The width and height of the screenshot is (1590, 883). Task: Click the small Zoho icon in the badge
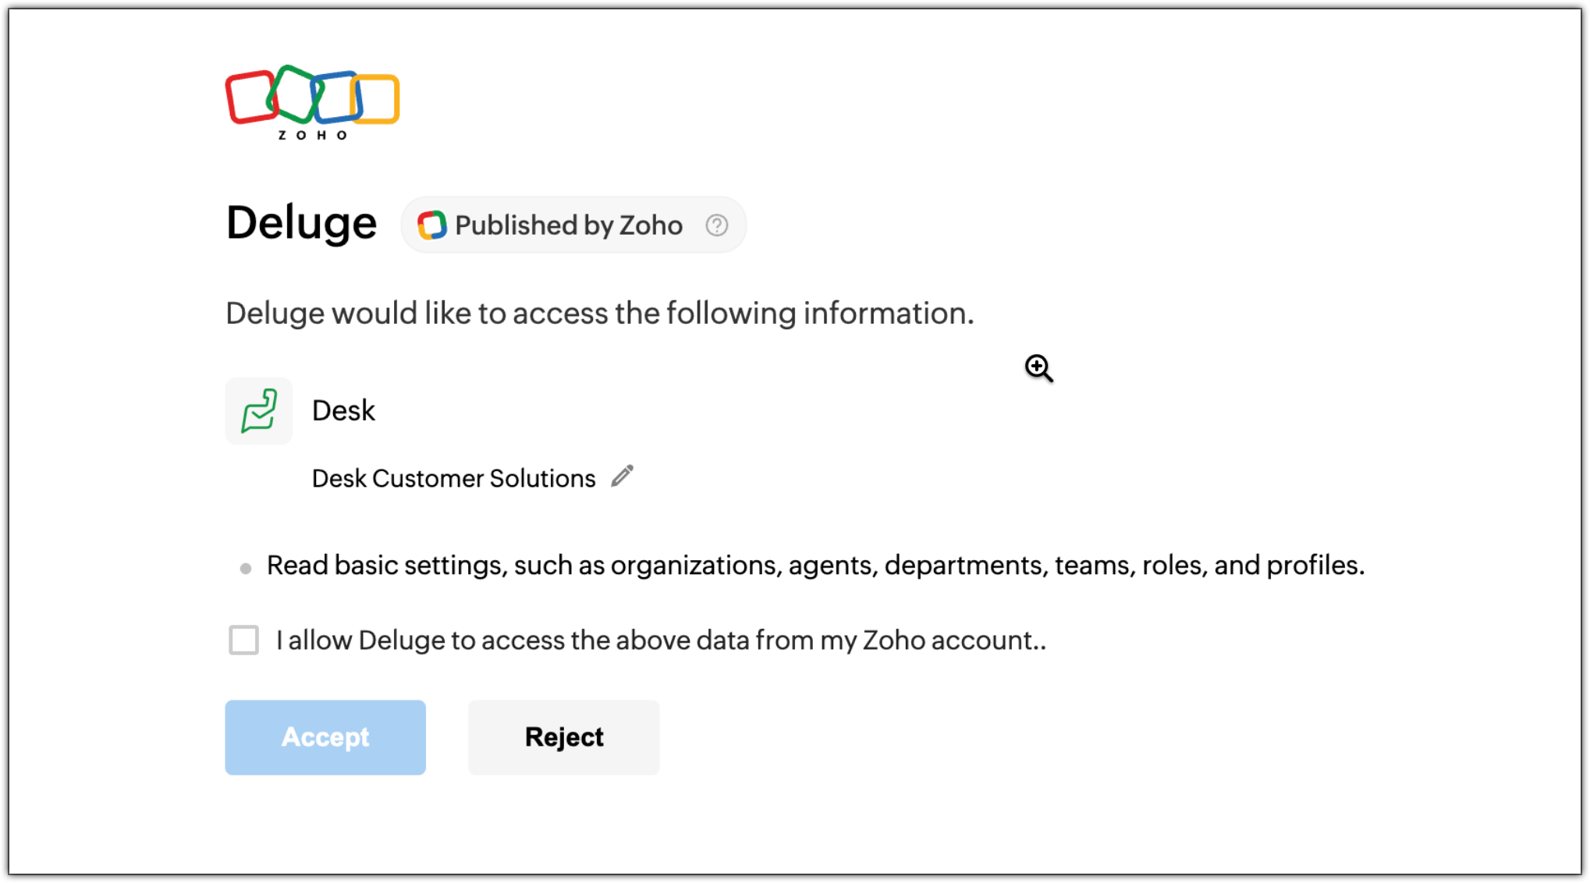coord(431,225)
